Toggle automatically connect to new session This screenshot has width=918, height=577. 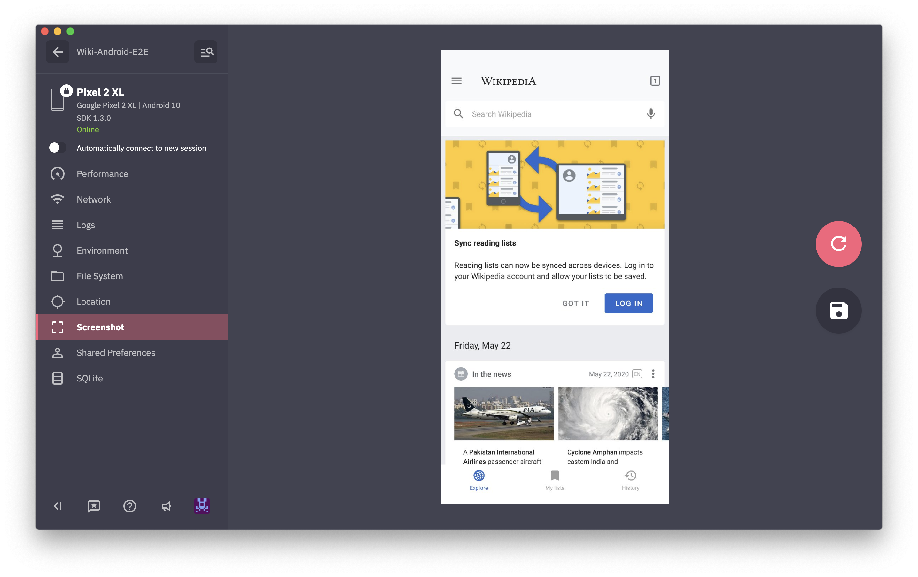coord(58,148)
